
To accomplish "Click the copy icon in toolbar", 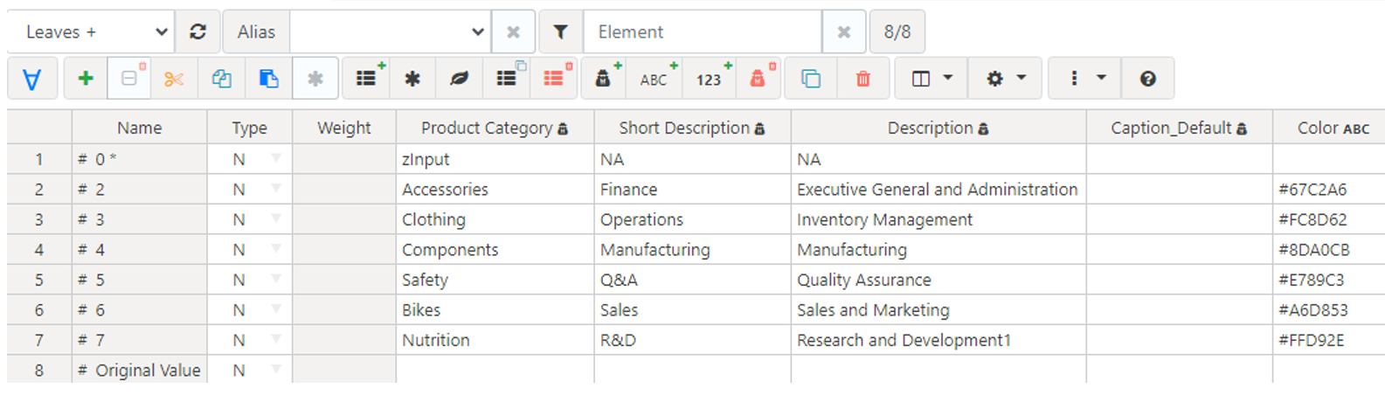I will click(221, 79).
